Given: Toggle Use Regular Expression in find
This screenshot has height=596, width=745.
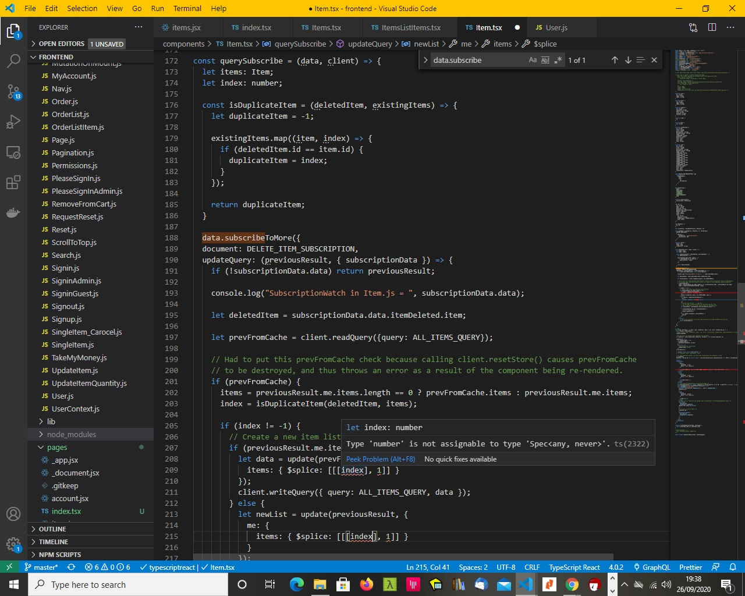Looking at the screenshot, I should (x=558, y=60).
